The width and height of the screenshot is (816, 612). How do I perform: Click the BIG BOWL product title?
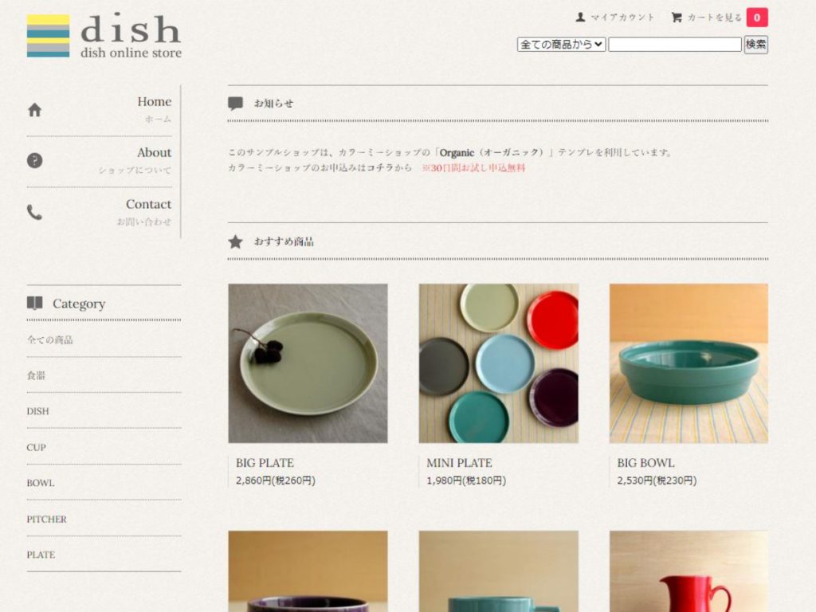pyautogui.click(x=645, y=463)
